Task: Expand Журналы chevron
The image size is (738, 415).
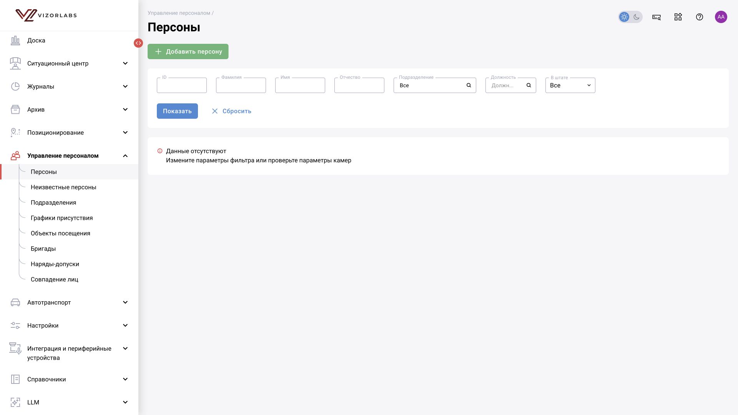Action: (x=125, y=86)
